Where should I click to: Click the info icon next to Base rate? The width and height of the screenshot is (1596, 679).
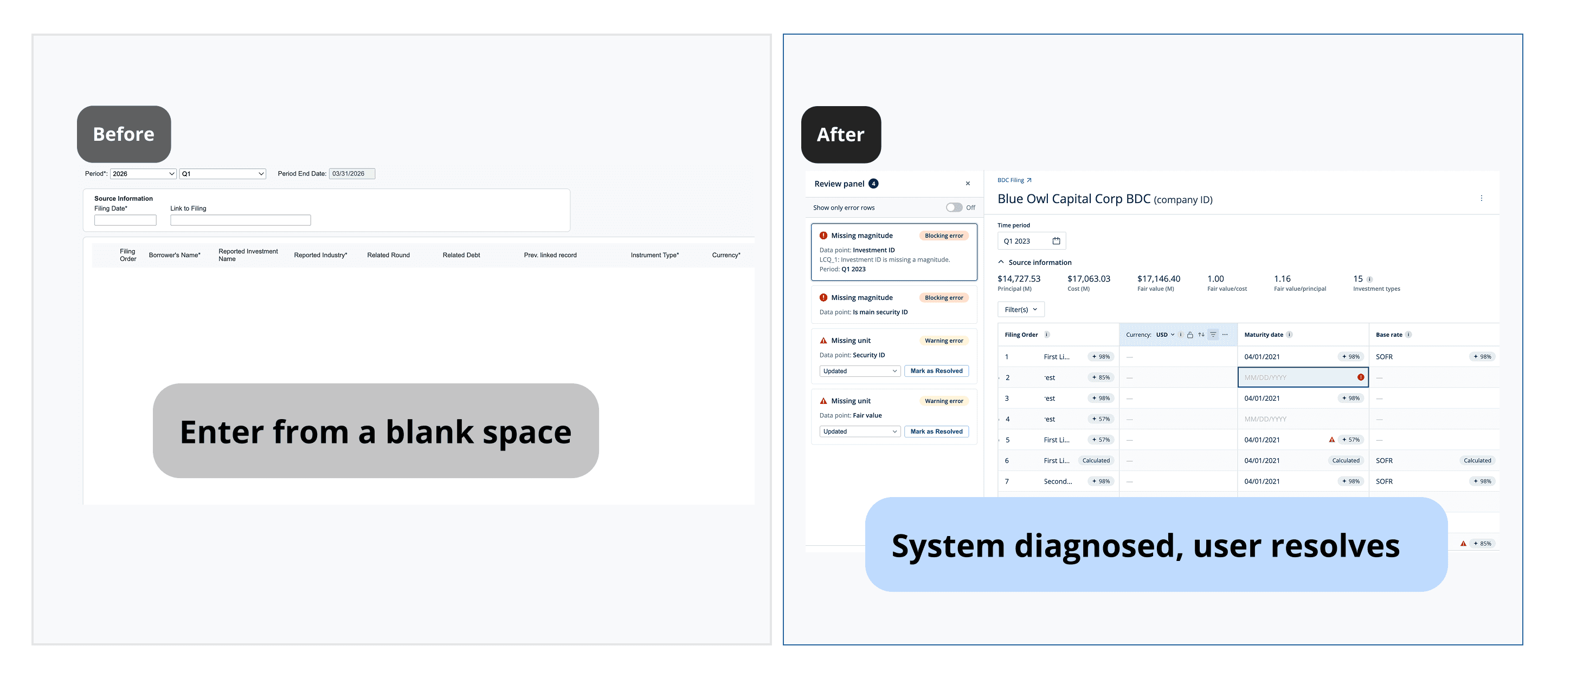1408,335
